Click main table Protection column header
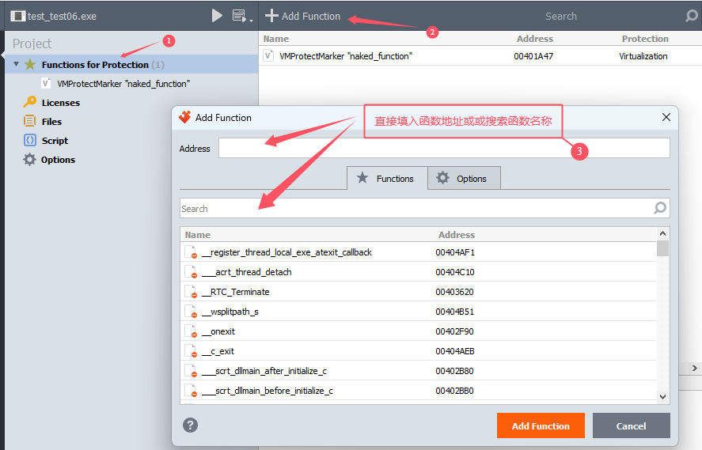The image size is (702, 450). tap(645, 39)
